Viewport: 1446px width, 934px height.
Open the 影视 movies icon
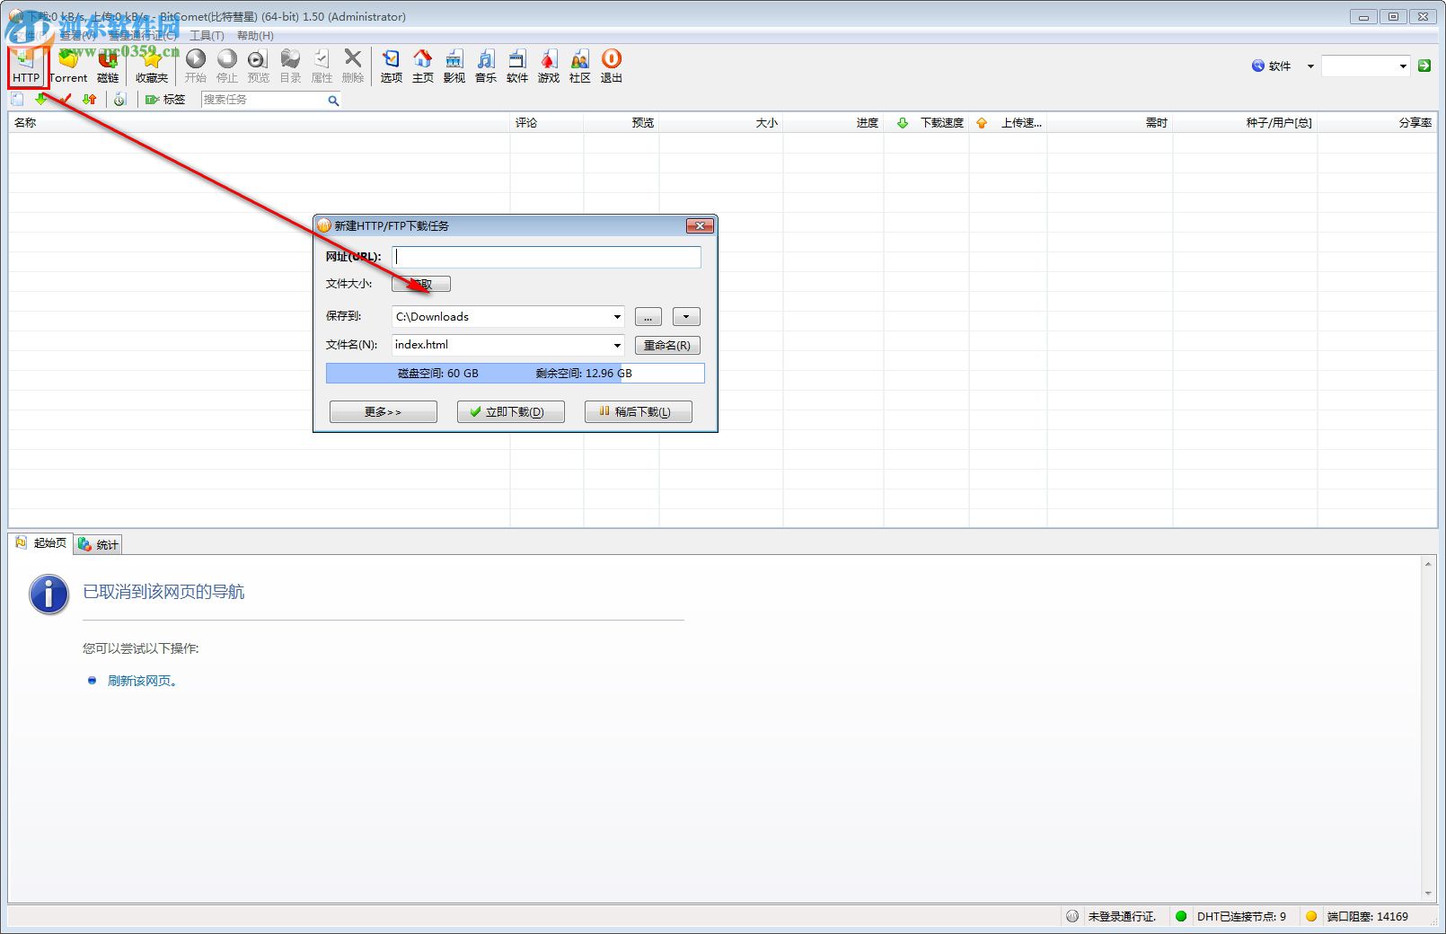click(454, 66)
